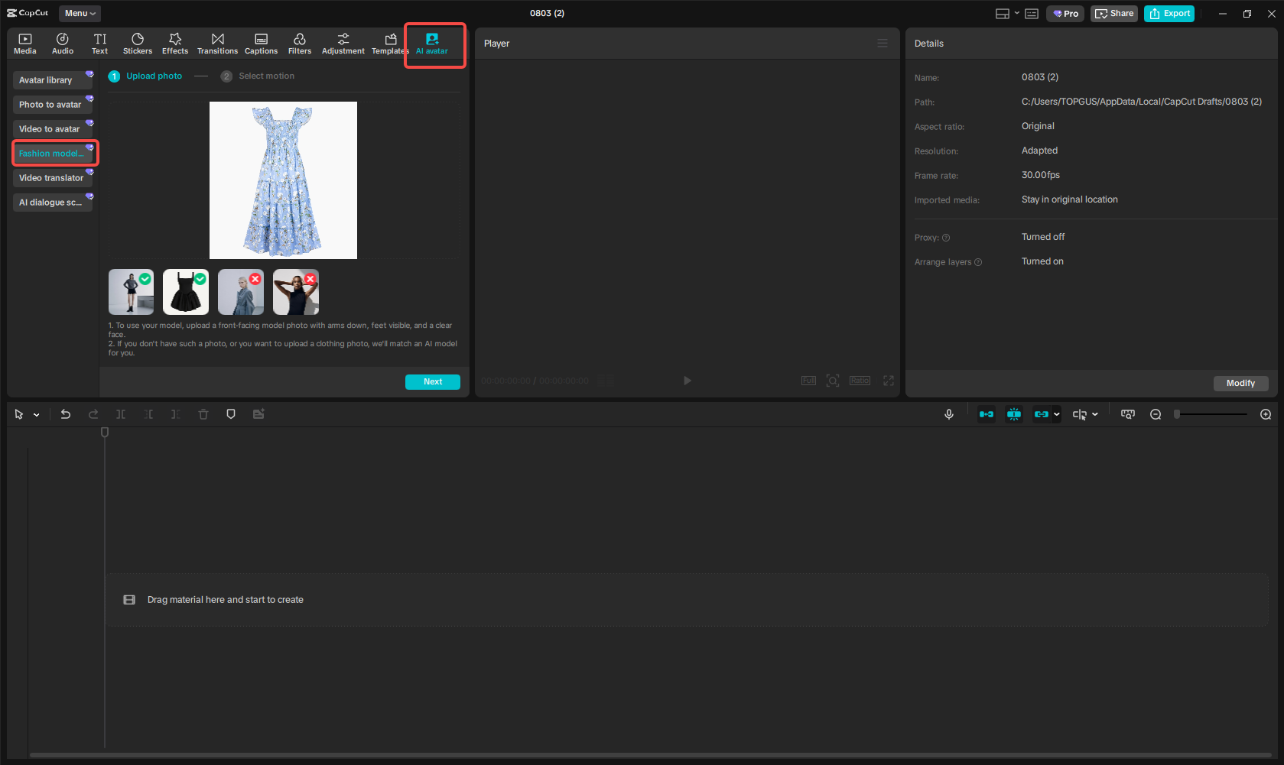Select the black dress model thumbnail
The width and height of the screenshot is (1284, 765).
click(185, 291)
